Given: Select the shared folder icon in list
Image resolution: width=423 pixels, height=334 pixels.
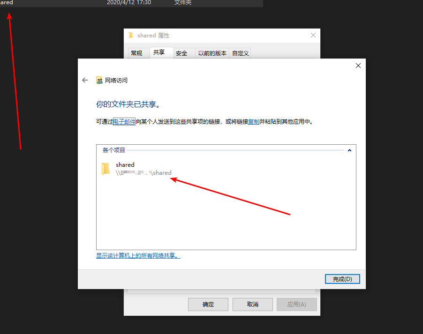Looking at the screenshot, I should coord(106,169).
